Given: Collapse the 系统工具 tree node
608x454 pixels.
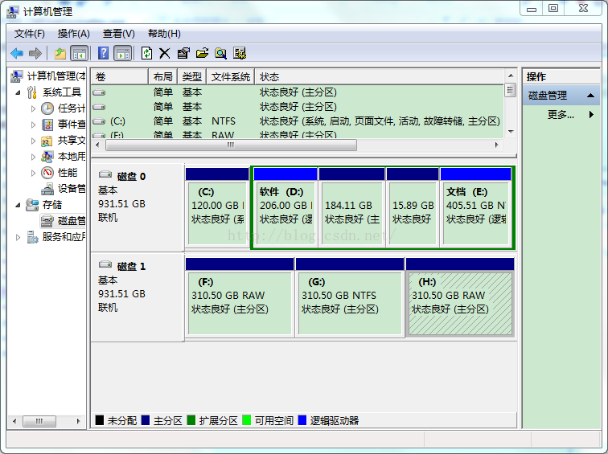Looking at the screenshot, I should pos(18,92).
